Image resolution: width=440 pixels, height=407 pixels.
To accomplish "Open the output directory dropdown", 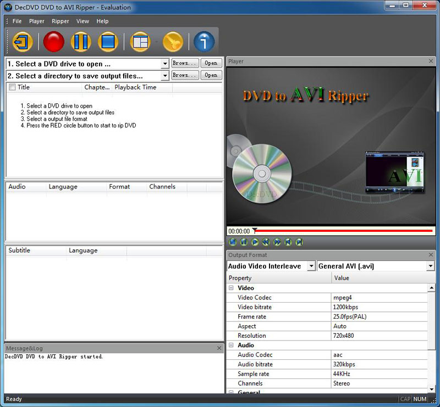I will [165, 76].
